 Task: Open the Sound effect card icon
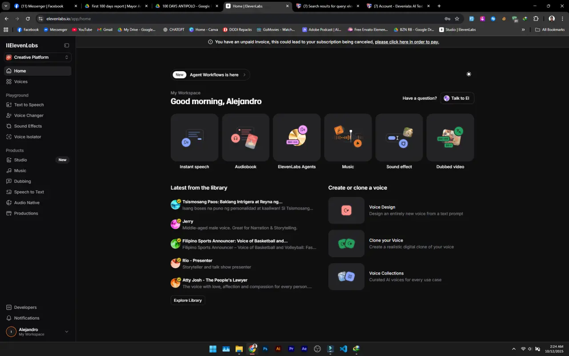[x=399, y=138]
